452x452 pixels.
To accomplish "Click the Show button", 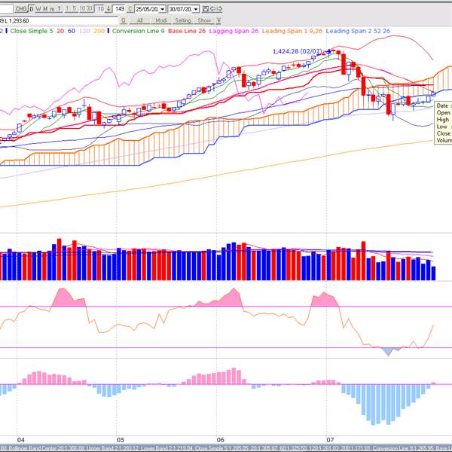I will coord(204,20).
